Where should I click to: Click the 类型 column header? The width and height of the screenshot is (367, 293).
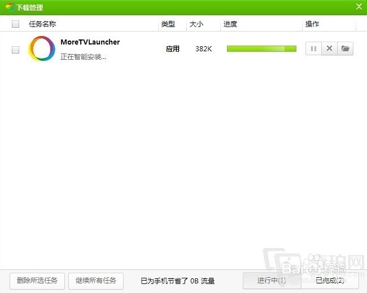coord(168,24)
